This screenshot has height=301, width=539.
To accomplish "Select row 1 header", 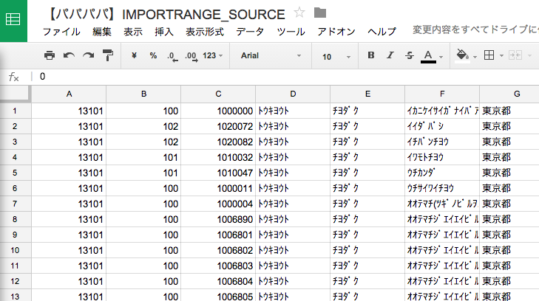I will [15, 111].
